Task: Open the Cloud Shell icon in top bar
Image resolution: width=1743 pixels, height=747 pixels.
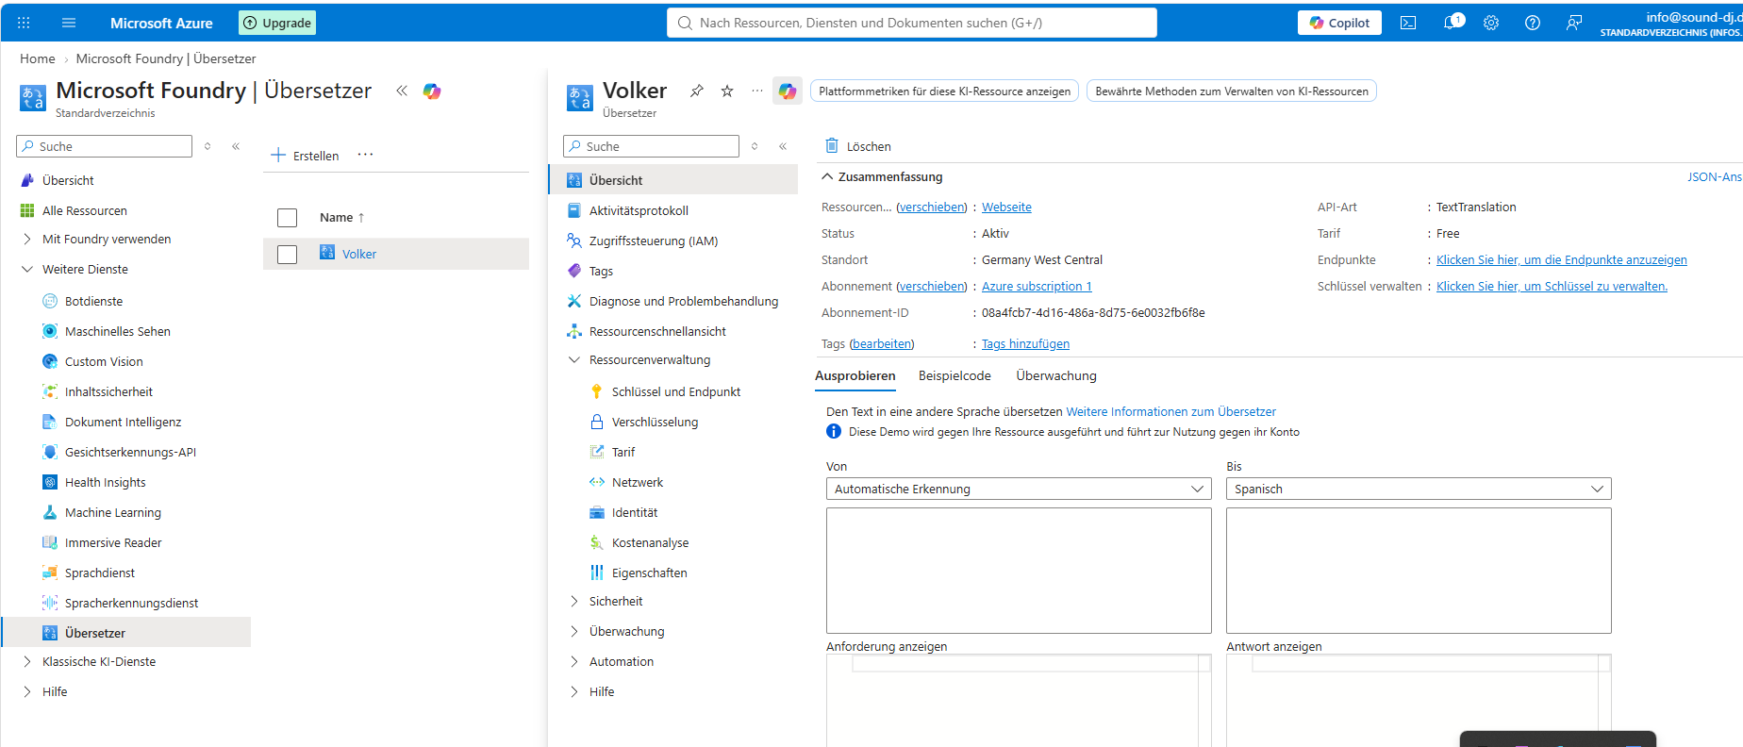Action: (1407, 23)
